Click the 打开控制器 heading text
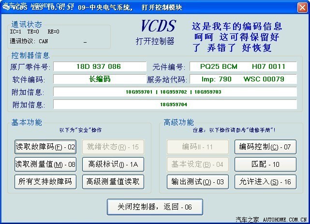 [x=155, y=41]
